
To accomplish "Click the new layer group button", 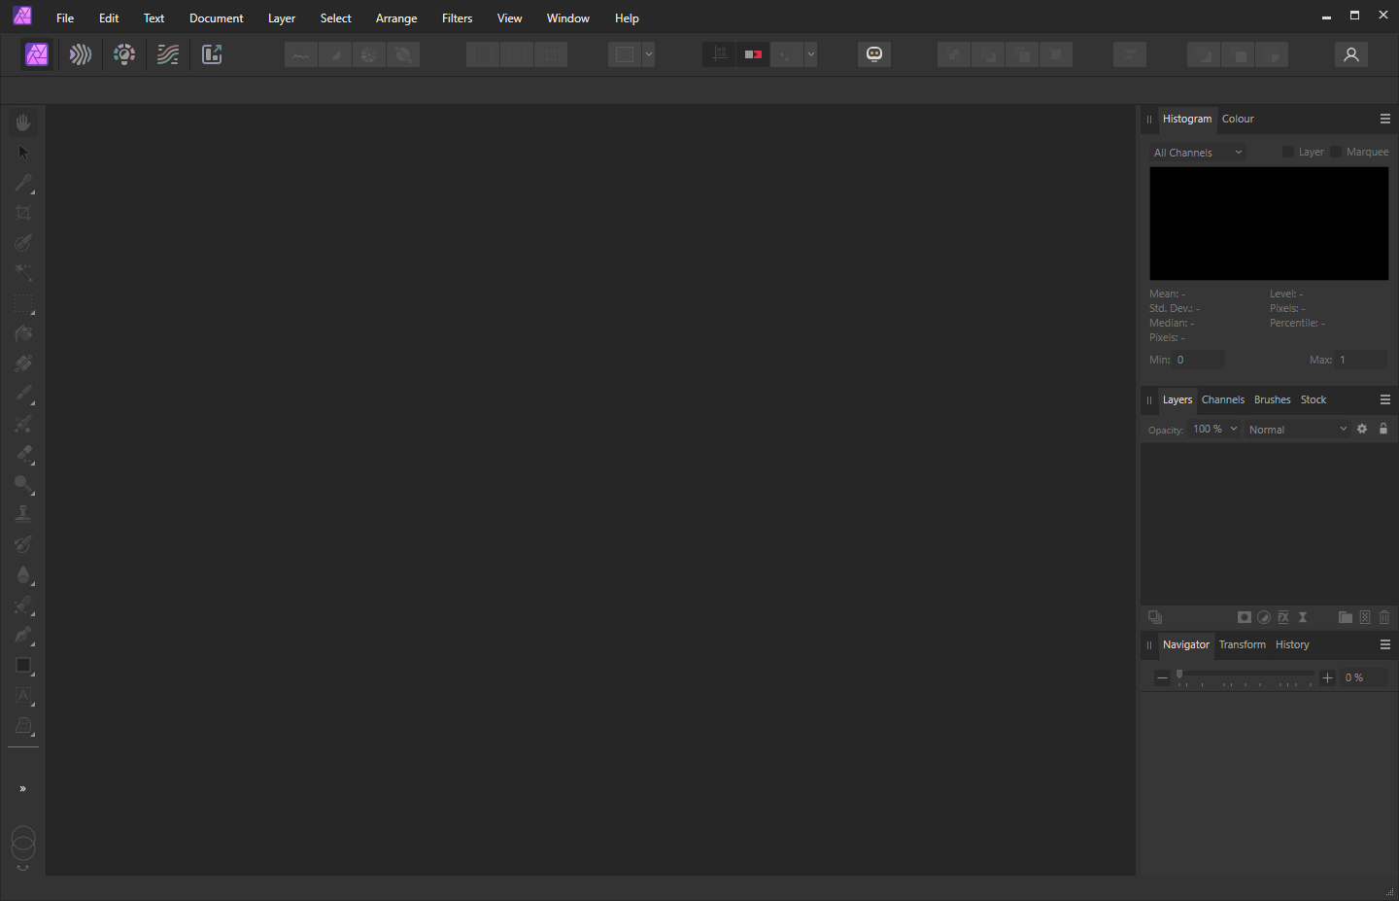I will [x=1345, y=617].
